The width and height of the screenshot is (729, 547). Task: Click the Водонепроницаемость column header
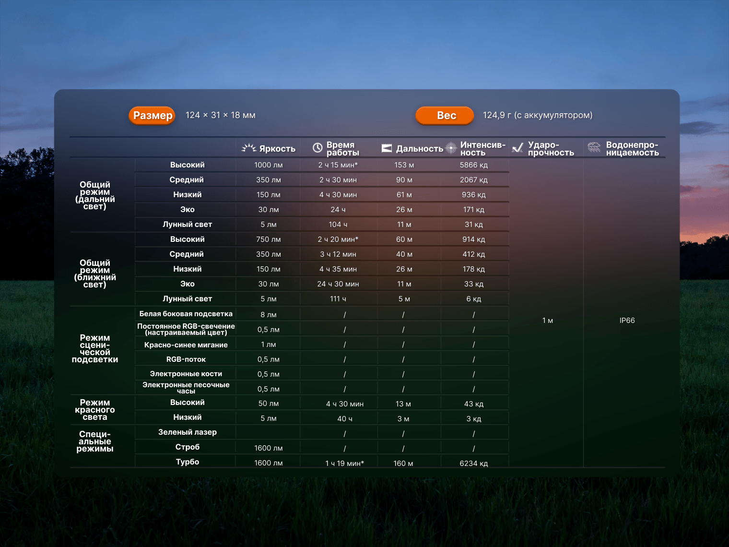(632, 149)
